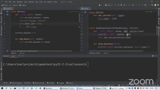The image size is (160, 90).
Task: Open Visual Studio Code taskbar icon
Action: [x=40, y=88]
